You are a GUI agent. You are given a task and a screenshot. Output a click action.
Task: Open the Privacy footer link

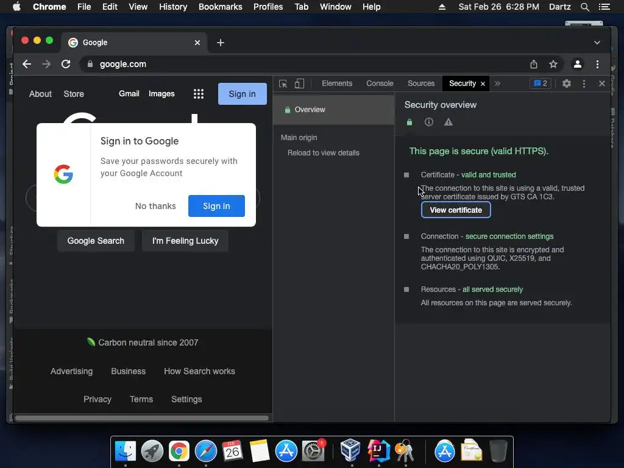click(x=97, y=399)
